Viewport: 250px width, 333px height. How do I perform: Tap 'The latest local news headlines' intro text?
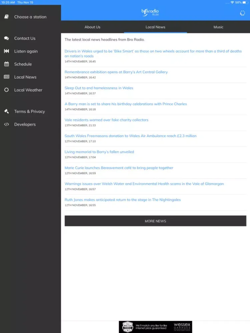pyautogui.click(x=105, y=40)
